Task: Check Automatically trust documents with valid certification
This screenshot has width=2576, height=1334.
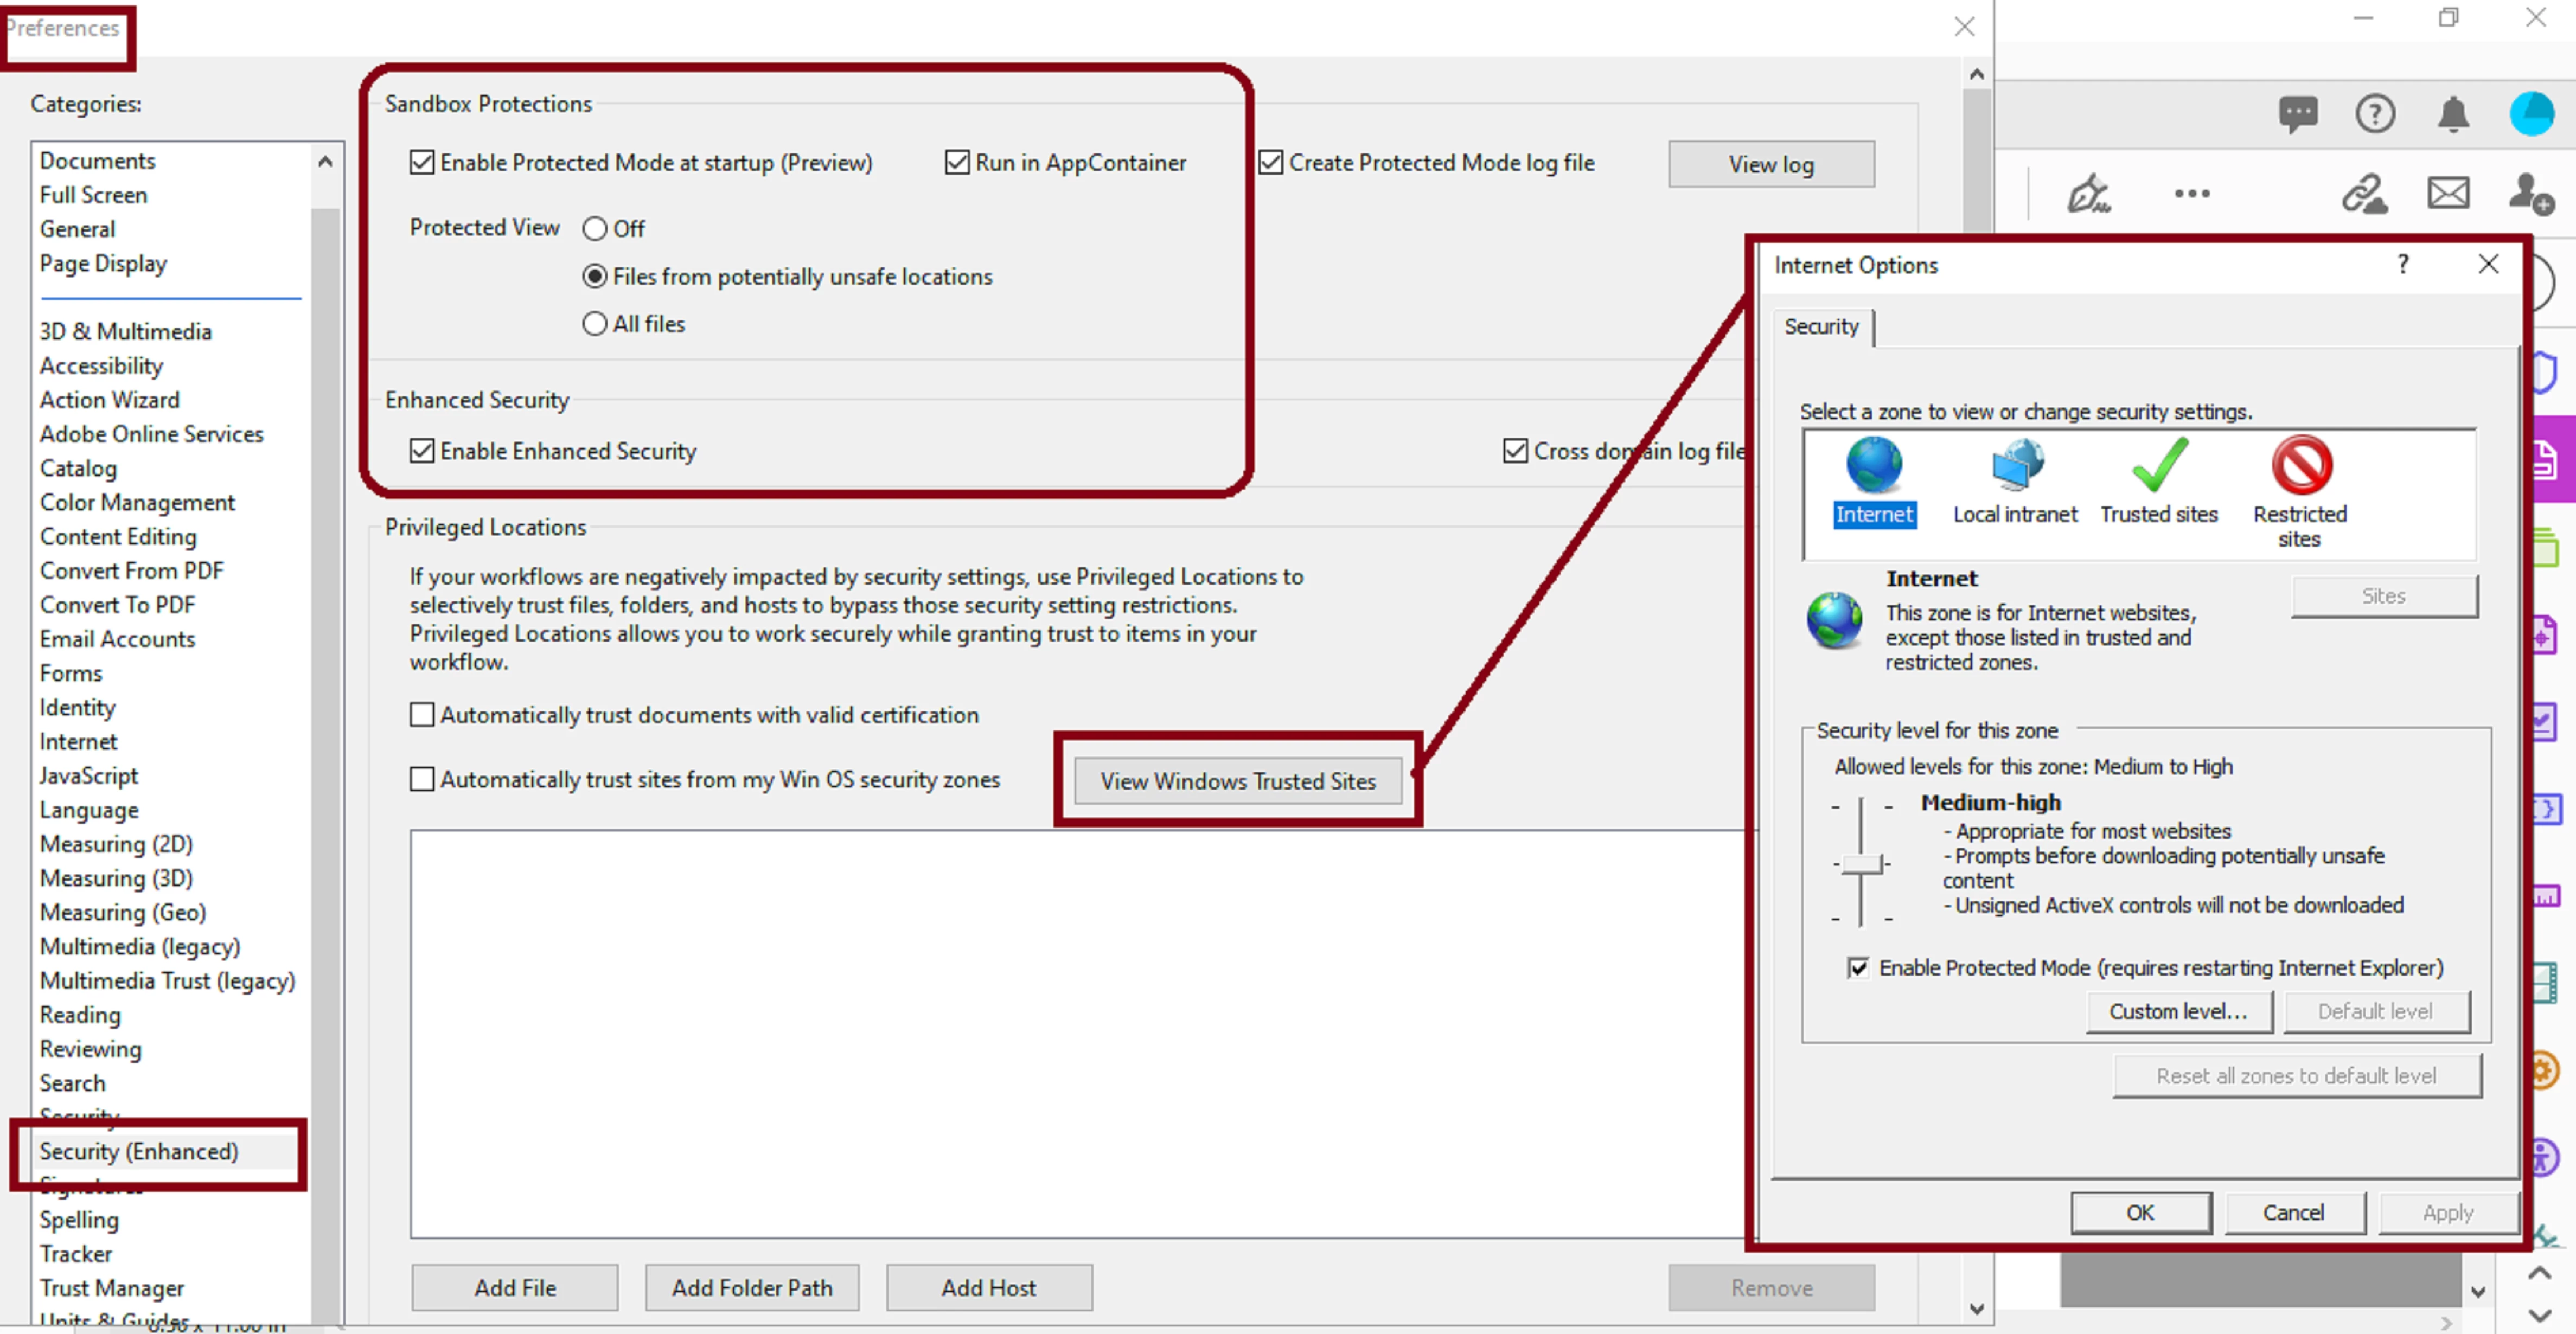Action: pyautogui.click(x=423, y=715)
